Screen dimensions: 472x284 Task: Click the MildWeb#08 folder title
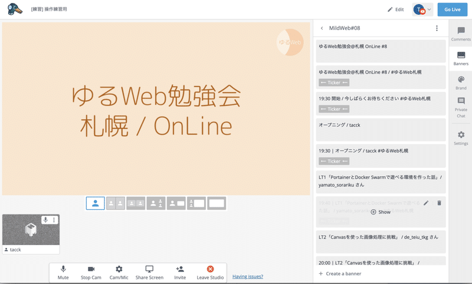(x=345, y=28)
